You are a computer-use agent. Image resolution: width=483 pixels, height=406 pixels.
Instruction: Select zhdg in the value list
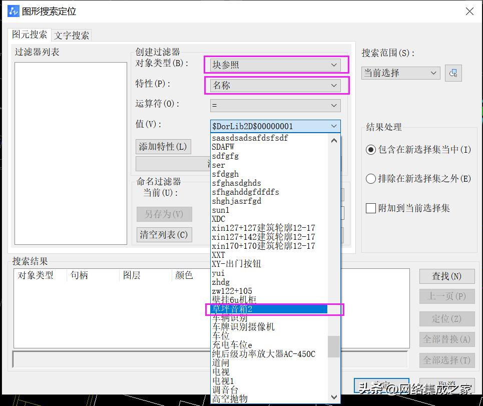coord(270,282)
